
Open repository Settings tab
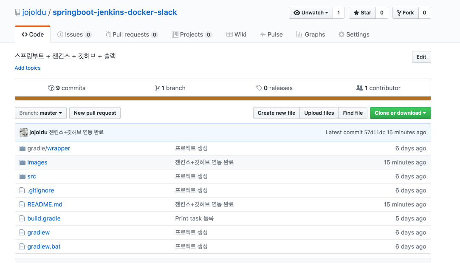point(354,34)
